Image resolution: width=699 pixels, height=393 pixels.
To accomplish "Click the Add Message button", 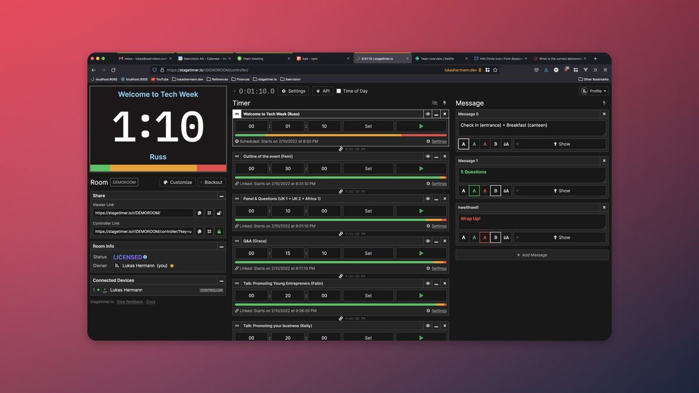I will pos(532,255).
